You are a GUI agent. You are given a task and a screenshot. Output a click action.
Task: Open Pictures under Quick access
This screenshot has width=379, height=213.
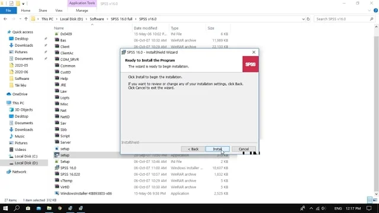pos(21,52)
